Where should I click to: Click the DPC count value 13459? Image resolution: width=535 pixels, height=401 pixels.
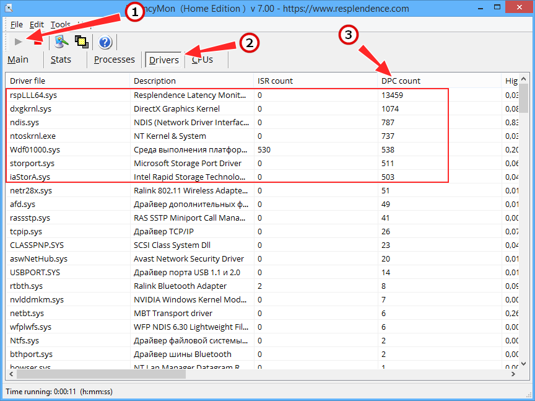(393, 95)
